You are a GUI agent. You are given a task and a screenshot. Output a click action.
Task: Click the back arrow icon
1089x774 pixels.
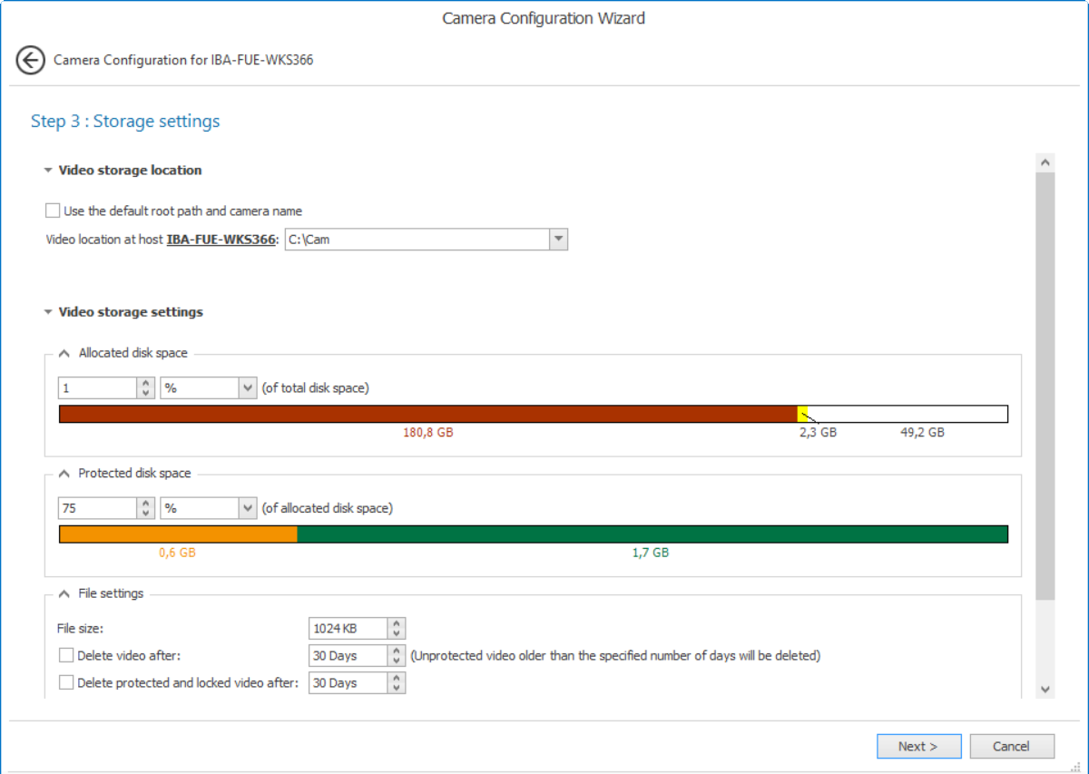tap(30, 61)
